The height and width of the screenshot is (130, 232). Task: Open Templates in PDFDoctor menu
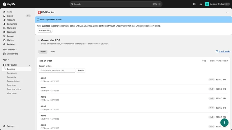[12, 85]
